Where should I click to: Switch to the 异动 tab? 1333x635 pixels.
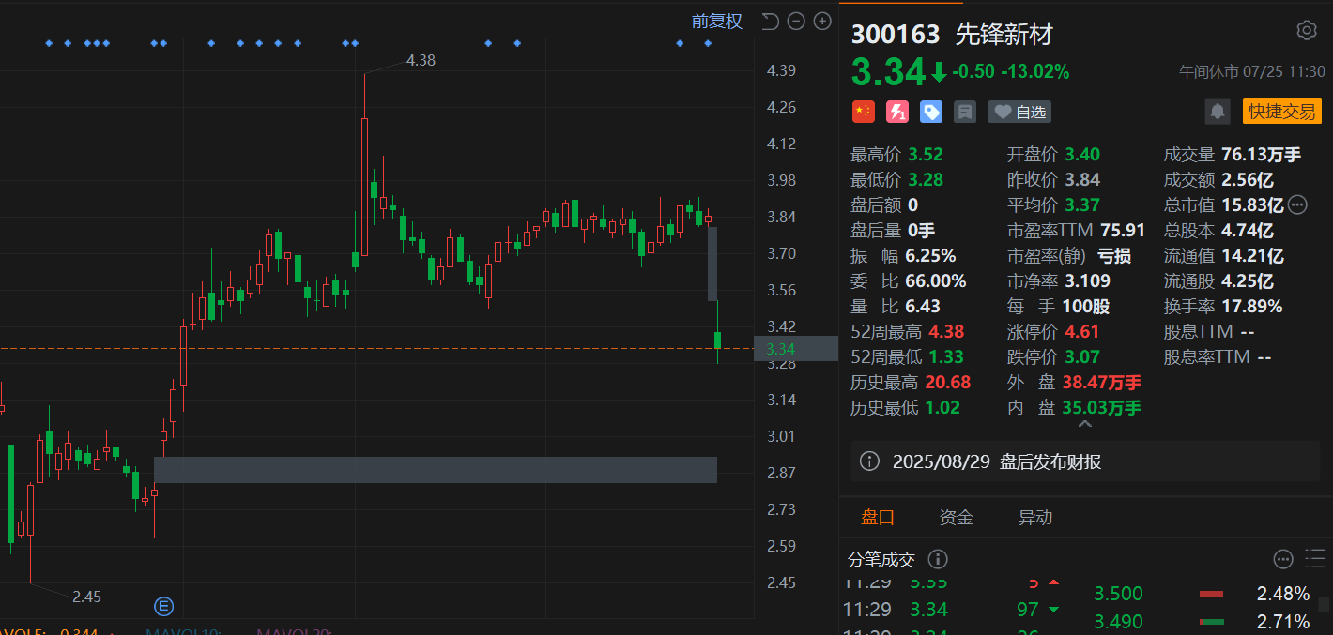coord(1034,517)
